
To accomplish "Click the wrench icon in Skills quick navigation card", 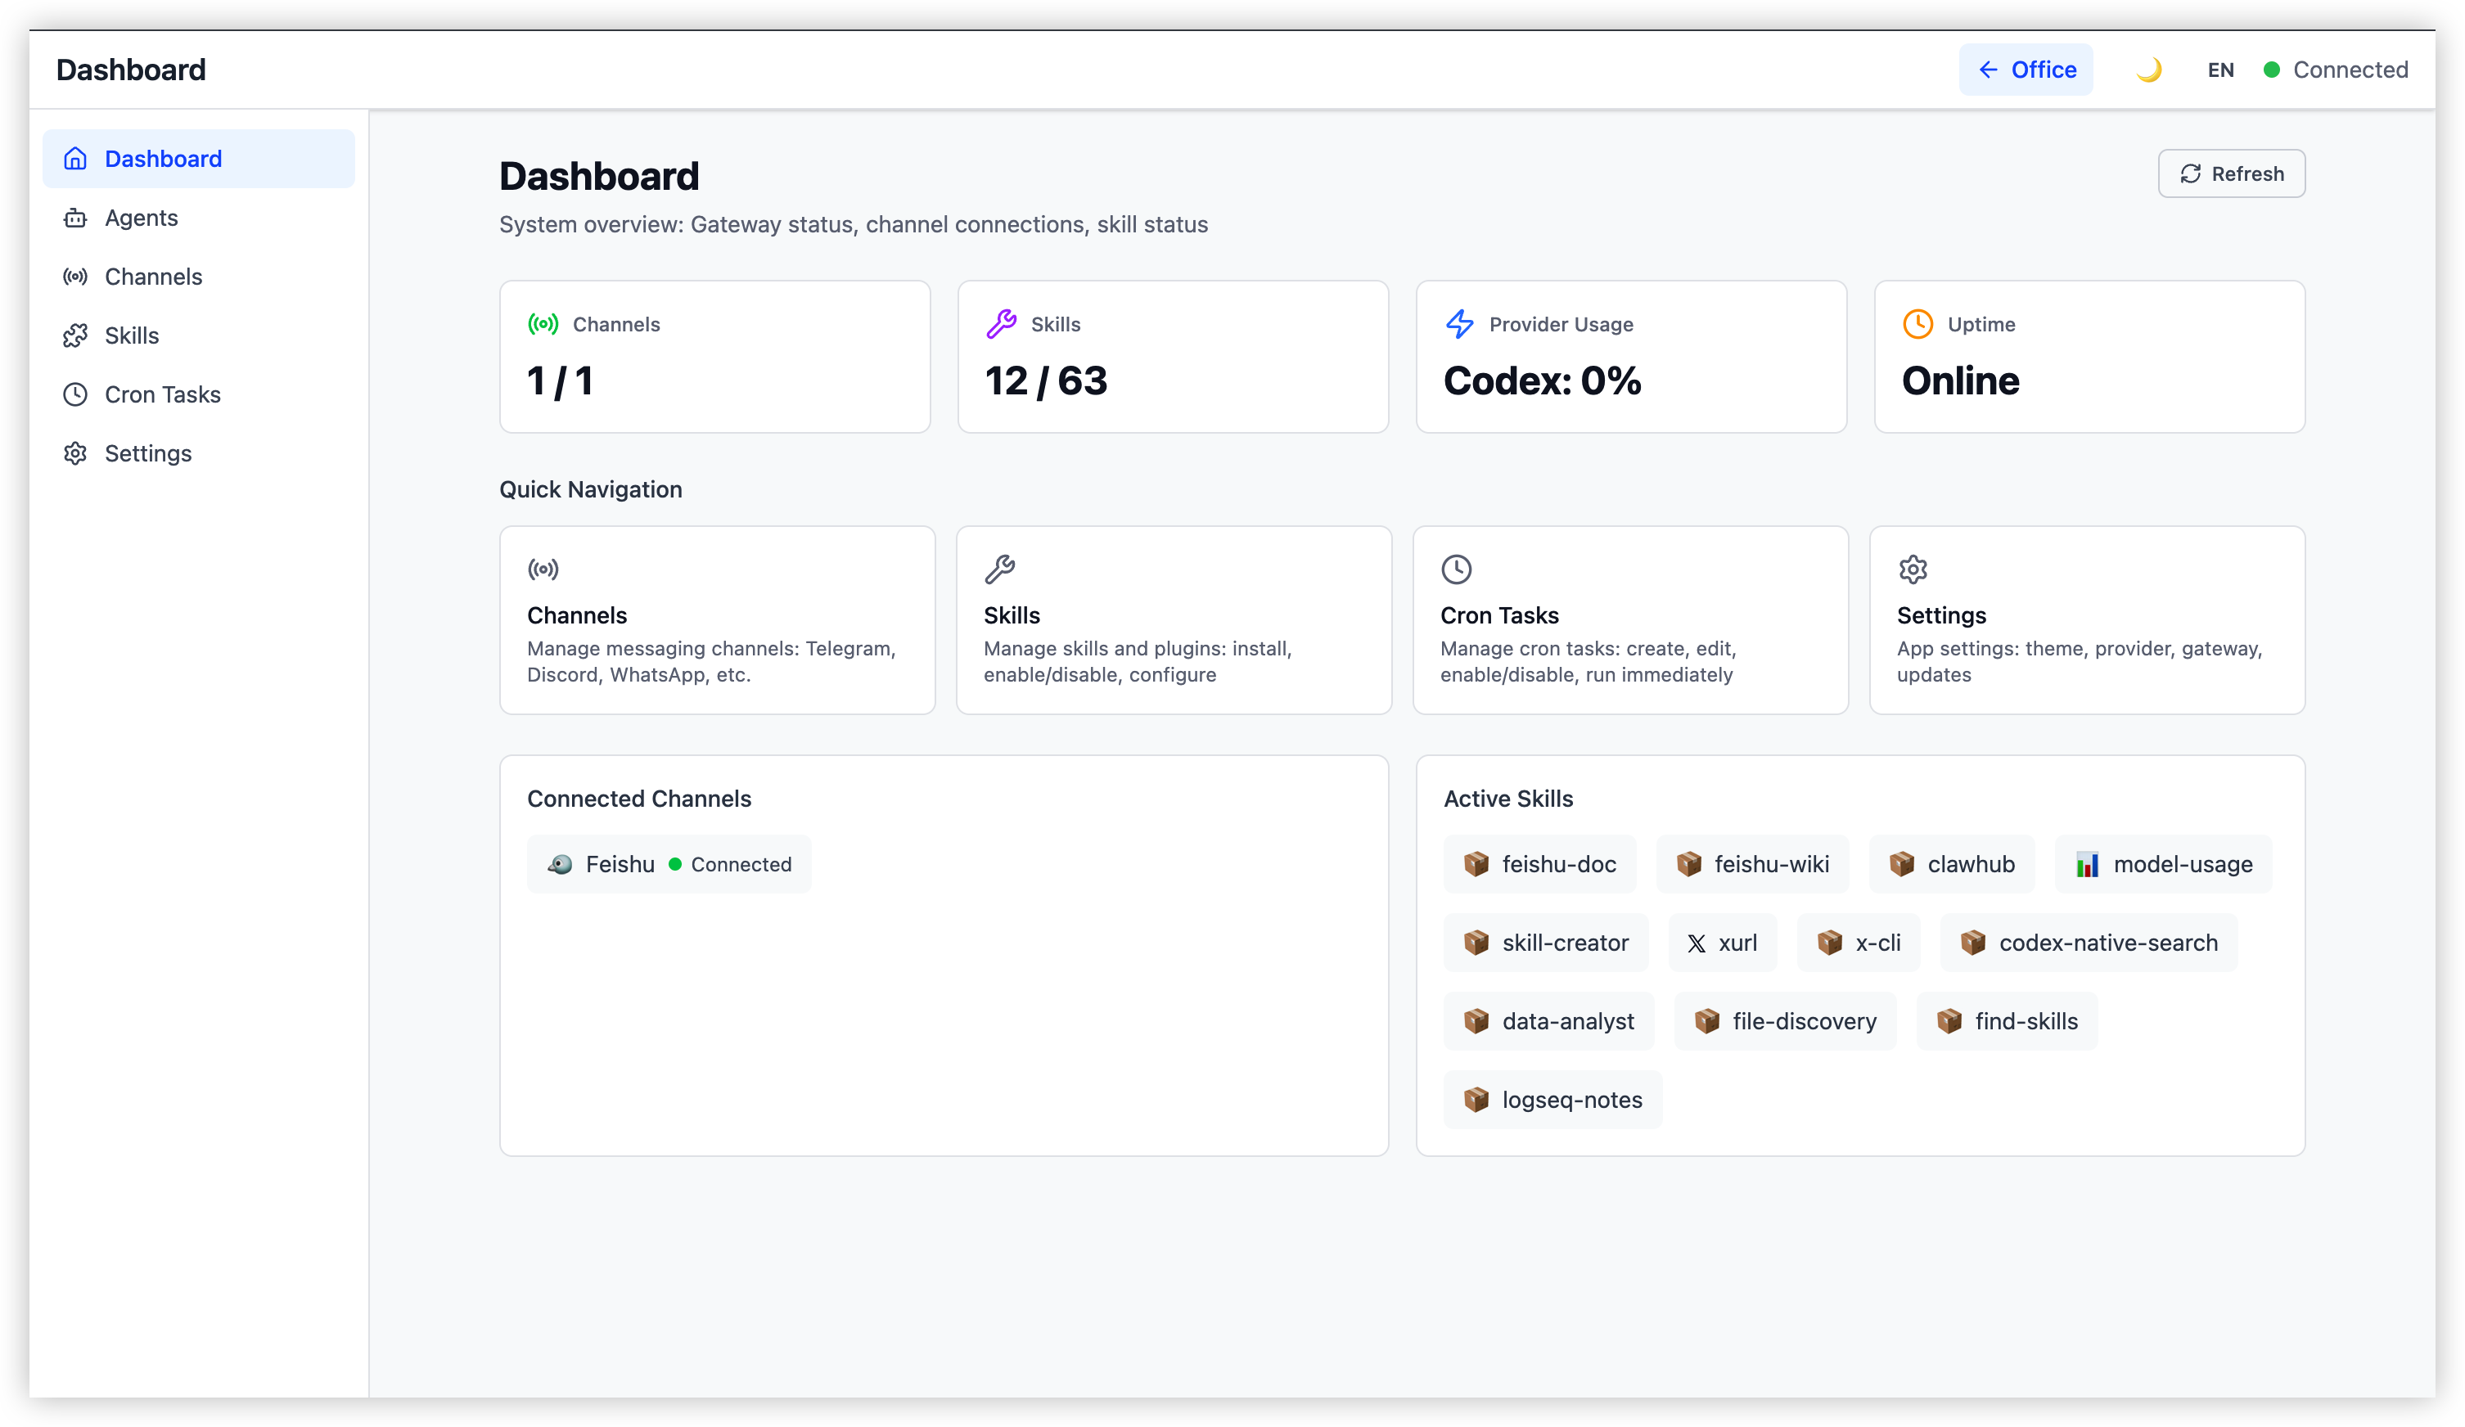I will pos(1000,568).
